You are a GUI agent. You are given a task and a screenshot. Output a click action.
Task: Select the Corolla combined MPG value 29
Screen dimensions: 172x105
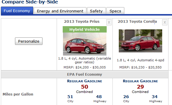point(140,87)
